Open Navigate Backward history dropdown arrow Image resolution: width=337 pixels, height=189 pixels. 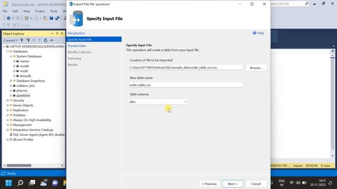[x=13, y=18]
